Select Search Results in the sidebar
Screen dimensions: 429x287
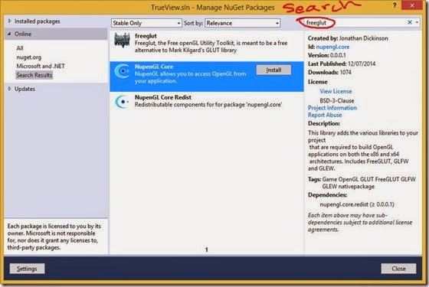pos(34,75)
